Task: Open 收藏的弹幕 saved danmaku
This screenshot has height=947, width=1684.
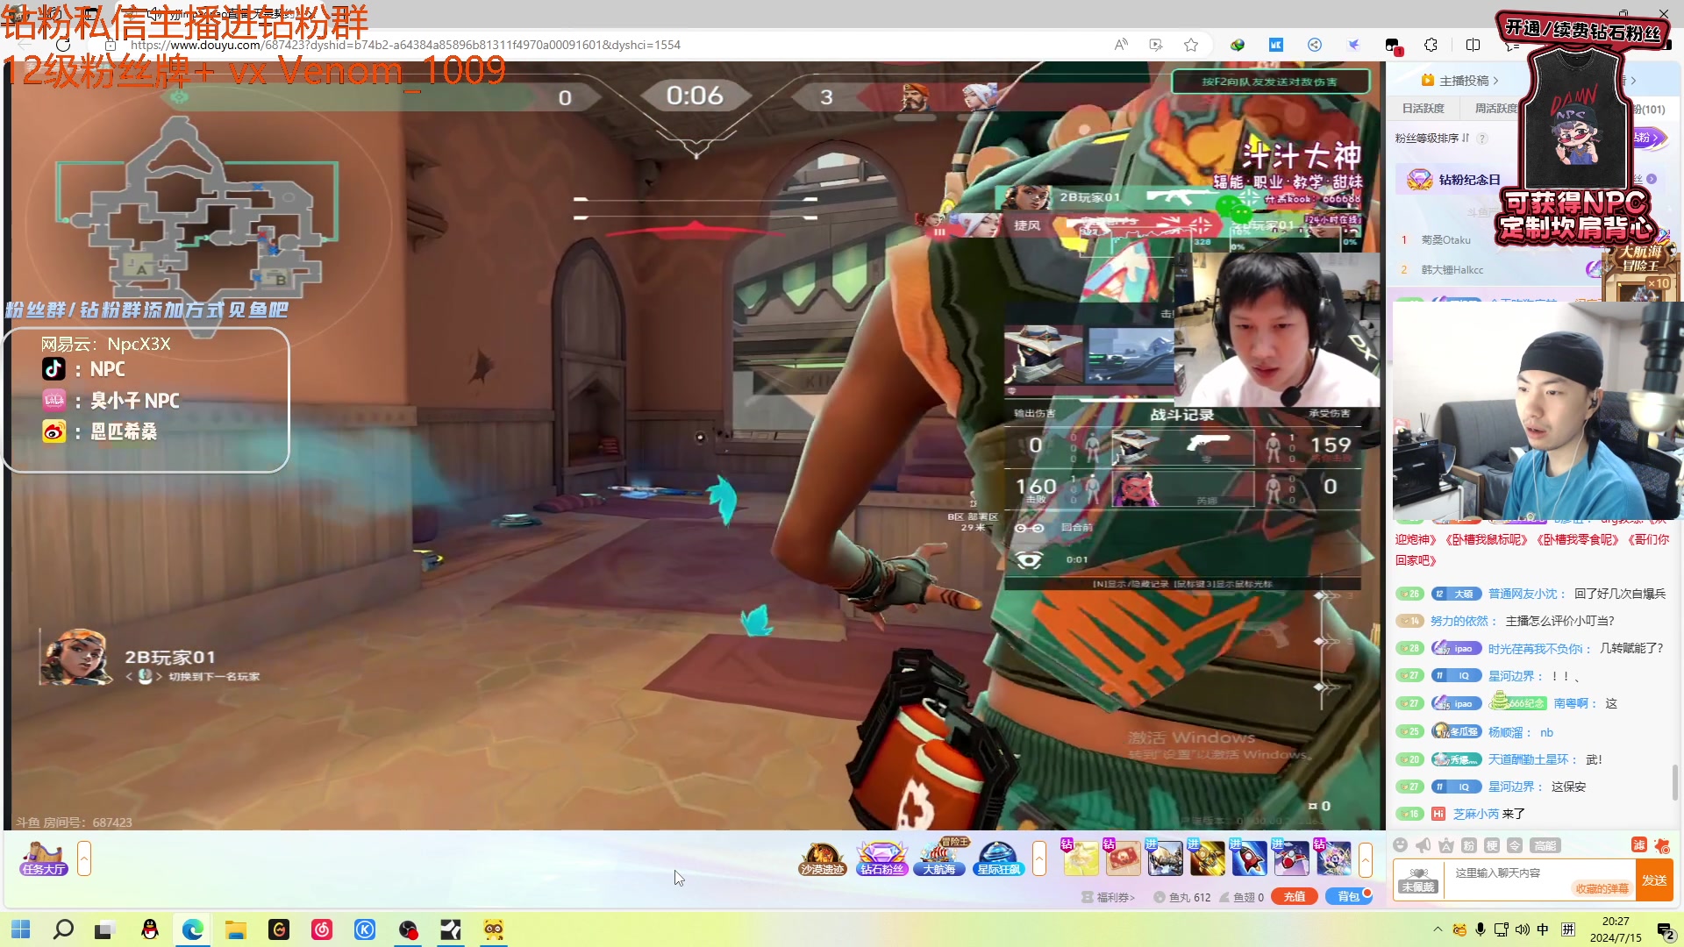Action: pos(1602,888)
